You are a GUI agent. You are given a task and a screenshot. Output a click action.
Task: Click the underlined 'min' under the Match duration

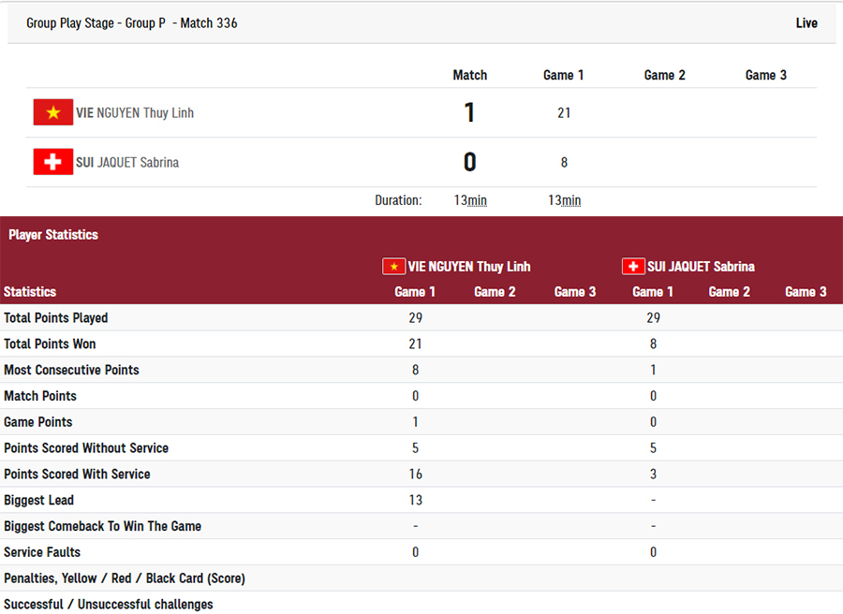tap(478, 200)
